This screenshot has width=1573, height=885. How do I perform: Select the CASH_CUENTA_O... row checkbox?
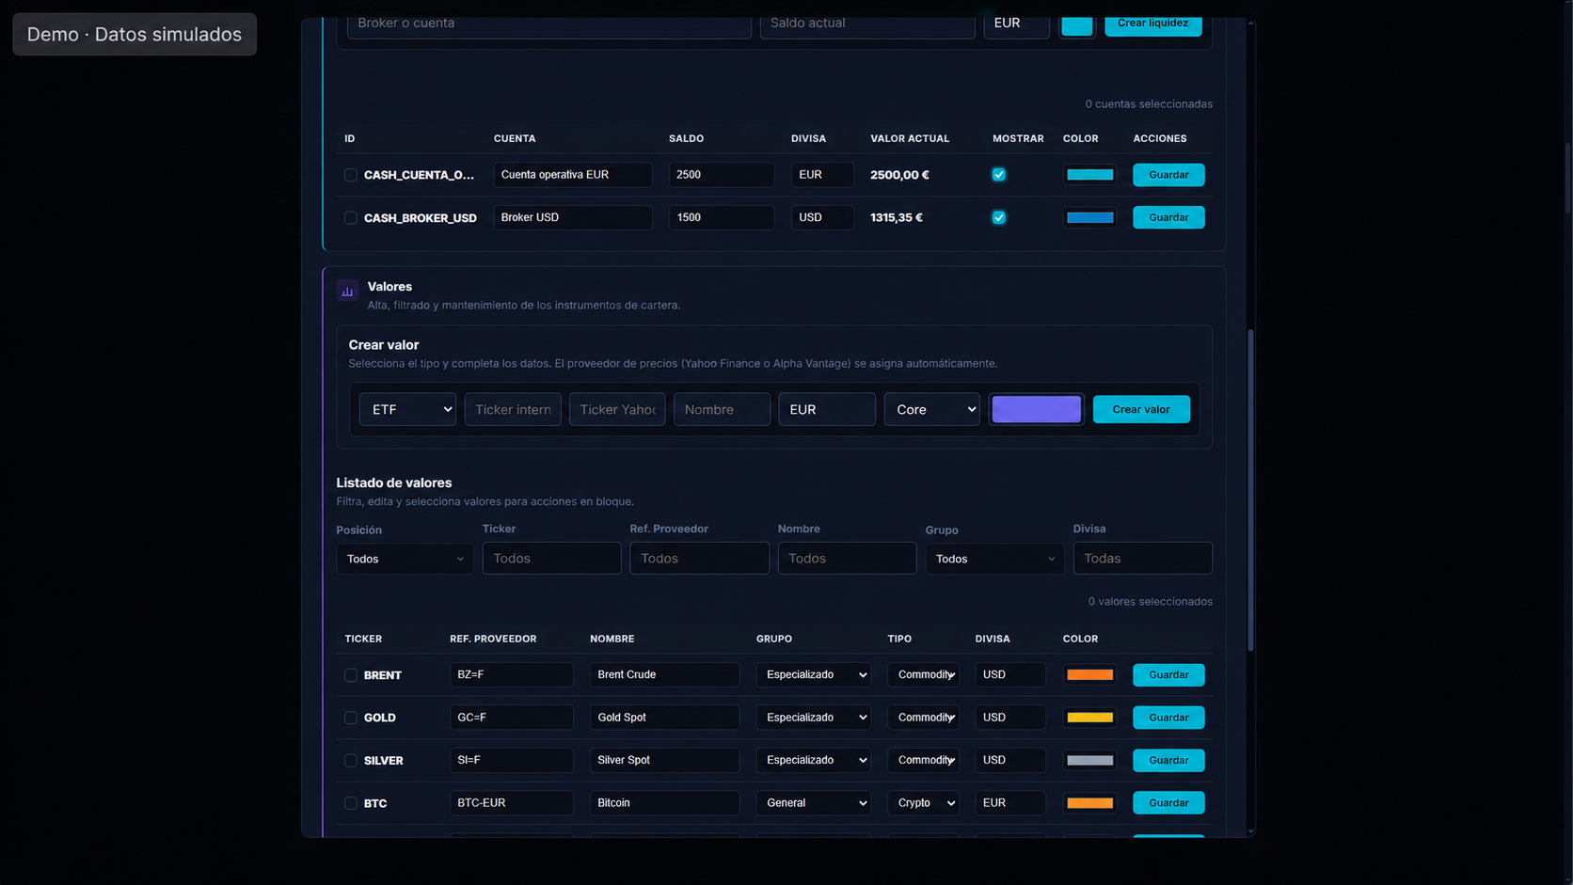(x=351, y=175)
